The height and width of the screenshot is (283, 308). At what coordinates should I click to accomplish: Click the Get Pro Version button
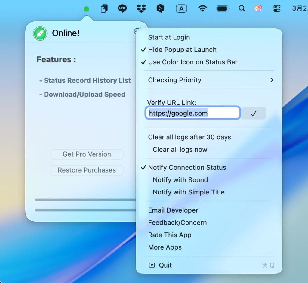pyautogui.click(x=87, y=154)
